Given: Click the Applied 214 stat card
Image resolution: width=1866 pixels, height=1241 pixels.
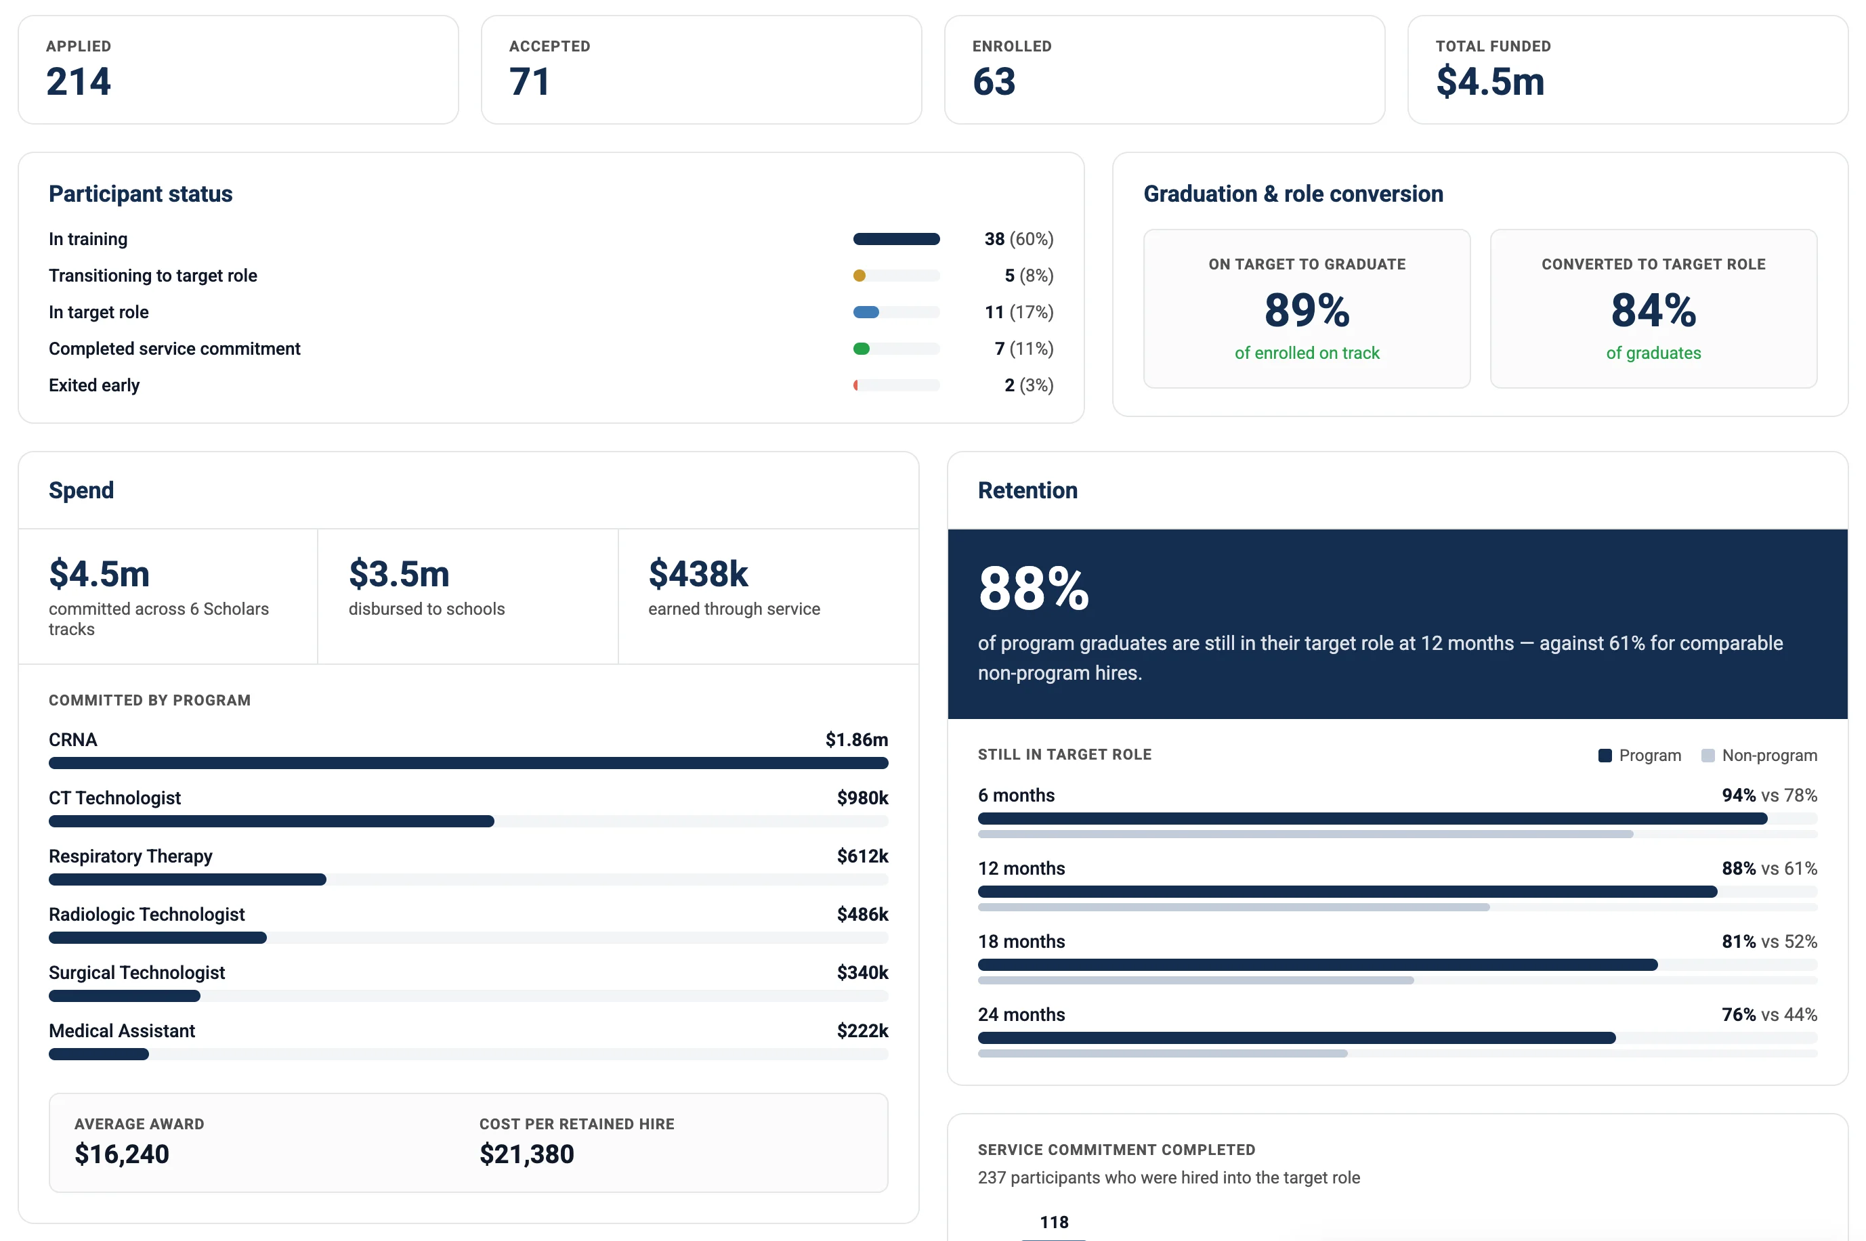Looking at the screenshot, I should click(x=238, y=70).
